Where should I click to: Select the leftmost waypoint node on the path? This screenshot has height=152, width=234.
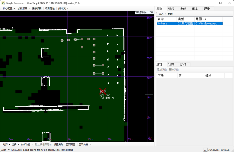[61, 40]
